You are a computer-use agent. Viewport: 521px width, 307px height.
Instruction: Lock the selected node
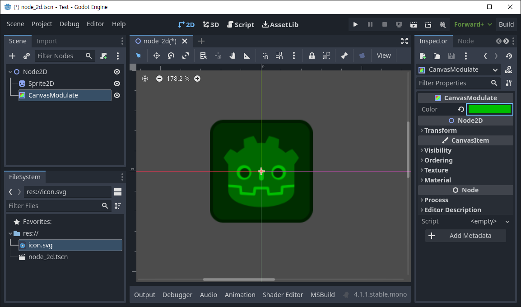(312, 56)
